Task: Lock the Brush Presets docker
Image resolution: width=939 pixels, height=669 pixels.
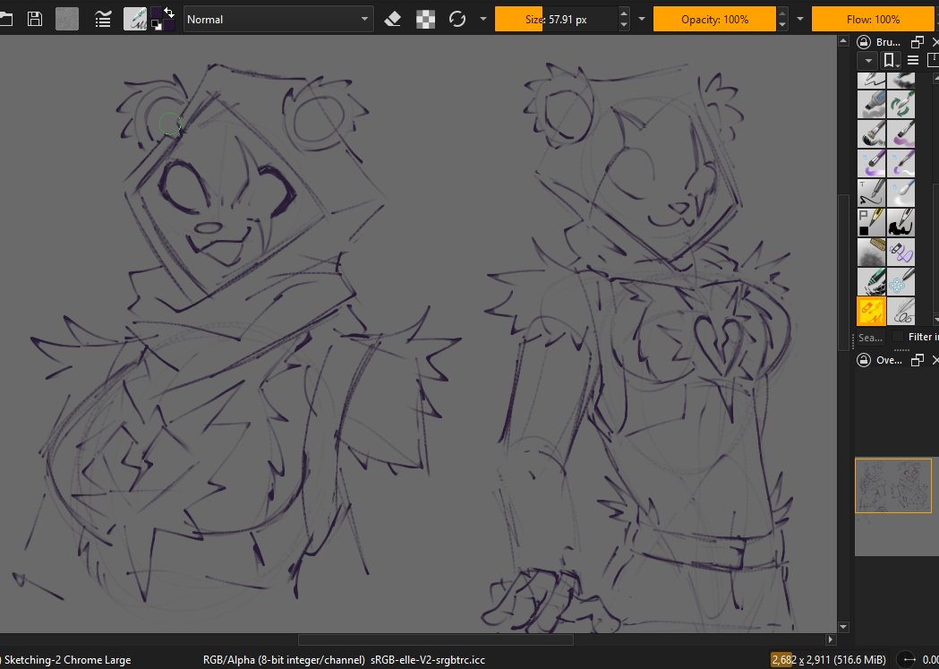Action: [864, 42]
